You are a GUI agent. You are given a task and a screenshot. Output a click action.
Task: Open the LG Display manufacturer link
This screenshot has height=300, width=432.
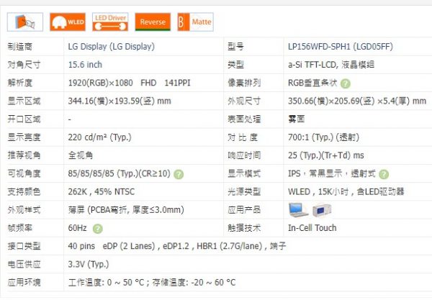[112, 47]
